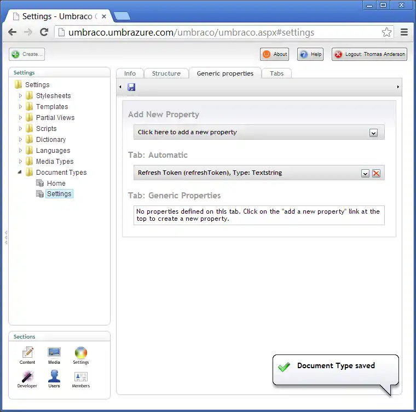
Task: Delete the Refresh Token property with red X
Action: click(376, 173)
